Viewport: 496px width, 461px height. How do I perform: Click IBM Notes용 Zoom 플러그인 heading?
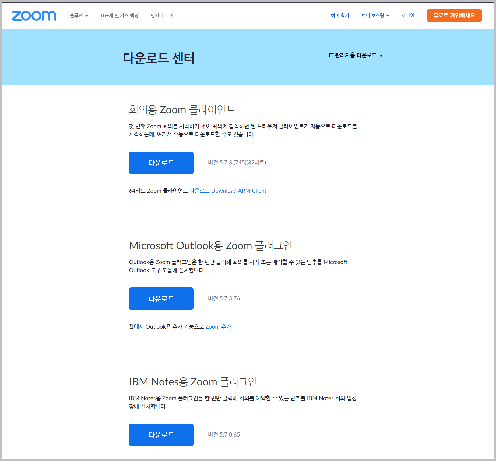[x=193, y=382]
